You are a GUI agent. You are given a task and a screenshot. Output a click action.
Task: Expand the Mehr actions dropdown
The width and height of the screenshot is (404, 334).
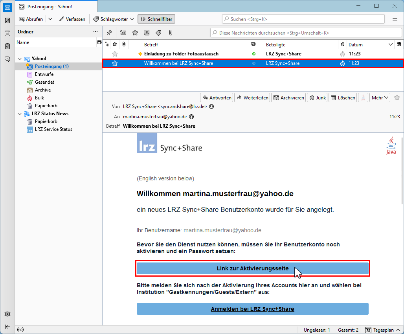click(x=380, y=97)
